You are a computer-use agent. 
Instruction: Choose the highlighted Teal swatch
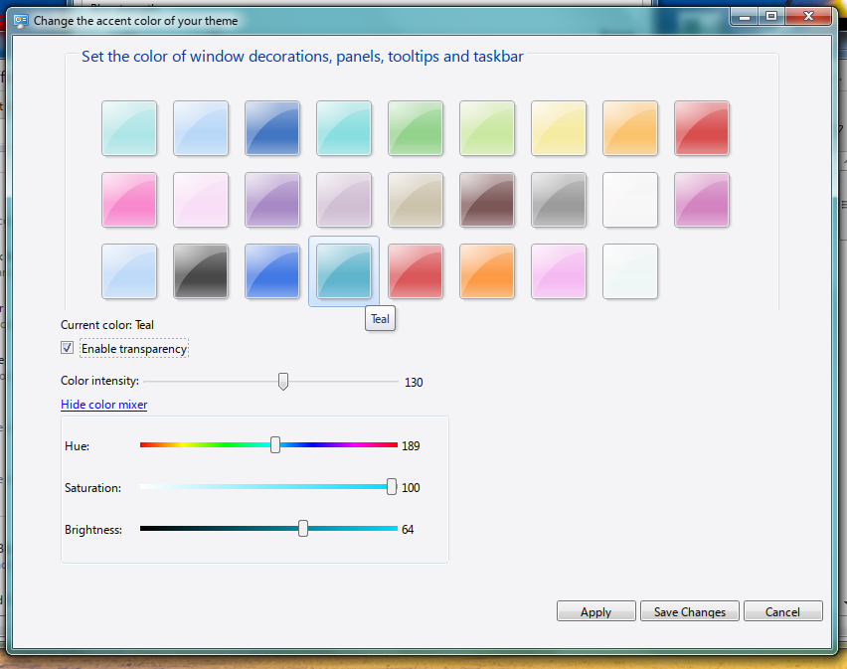coord(344,271)
